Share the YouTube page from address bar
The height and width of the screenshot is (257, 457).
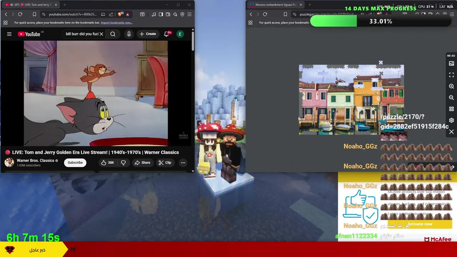click(111, 14)
